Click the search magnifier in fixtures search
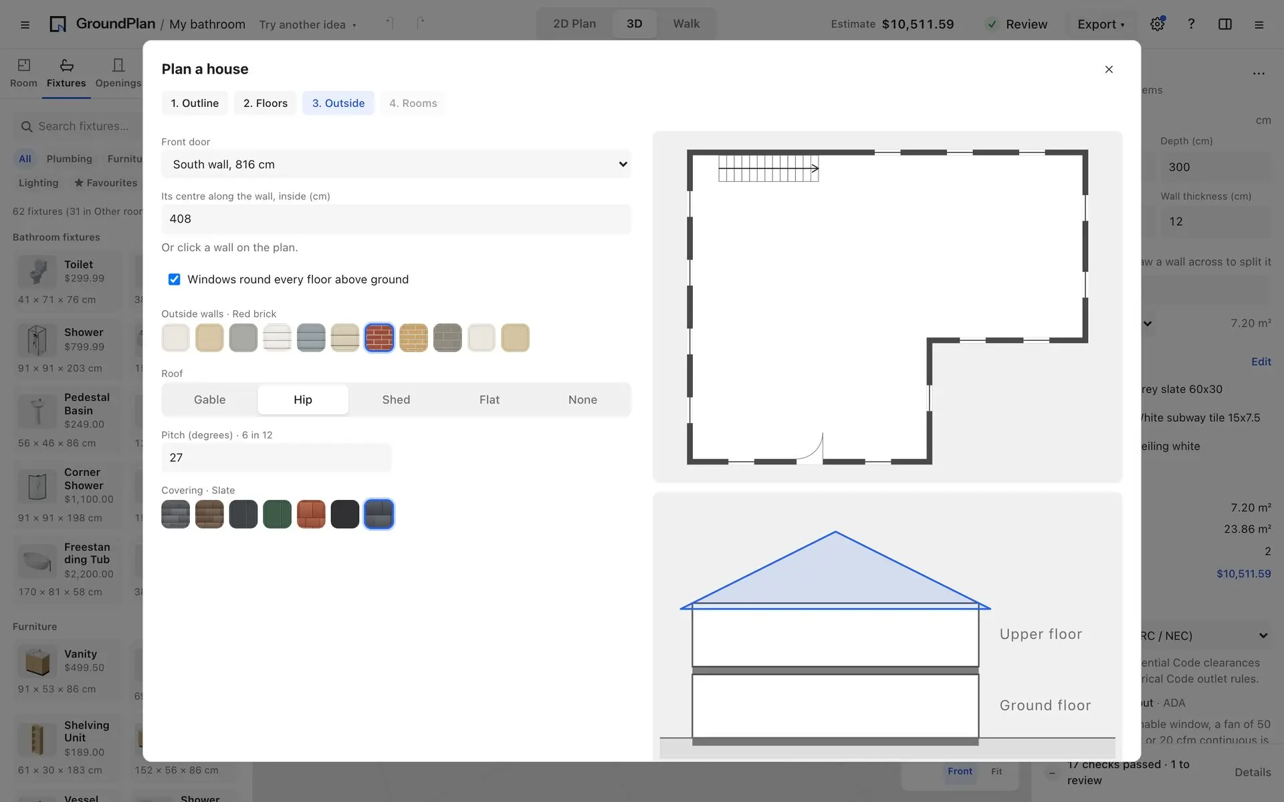1284x802 pixels. tap(27, 126)
